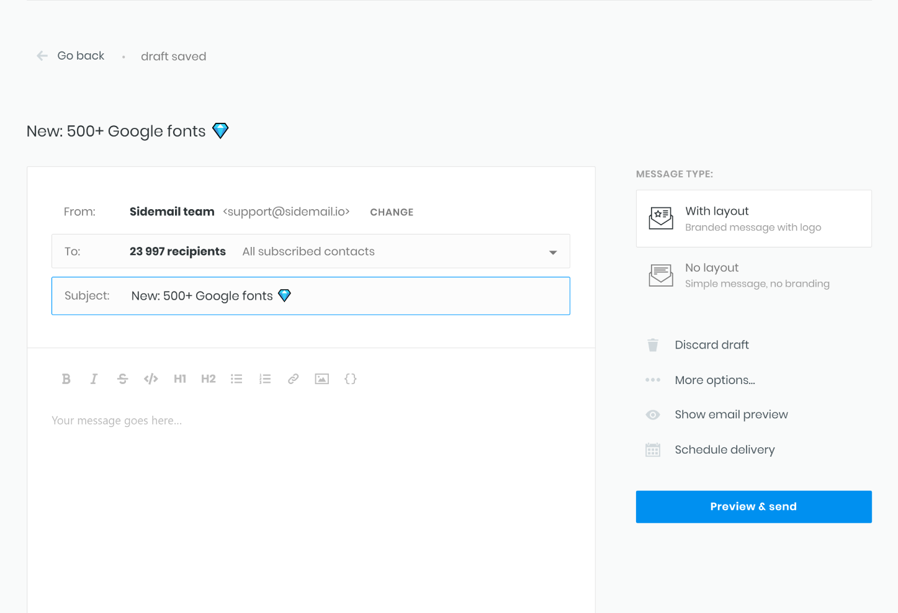Insert a bulleted list
The width and height of the screenshot is (898, 613).
(236, 379)
